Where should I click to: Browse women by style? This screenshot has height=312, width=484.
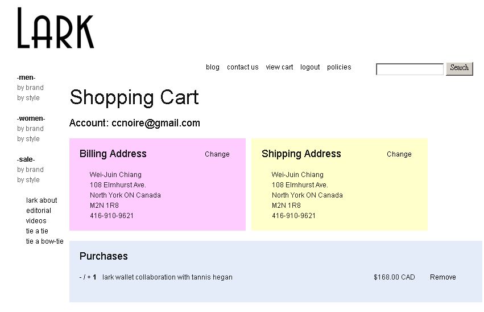pos(28,139)
